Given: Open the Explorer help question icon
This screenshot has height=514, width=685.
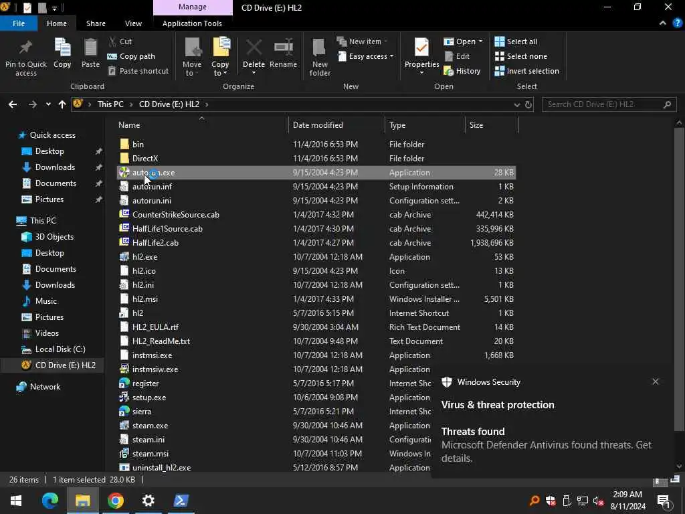Looking at the screenshot, I should (677, 23).
